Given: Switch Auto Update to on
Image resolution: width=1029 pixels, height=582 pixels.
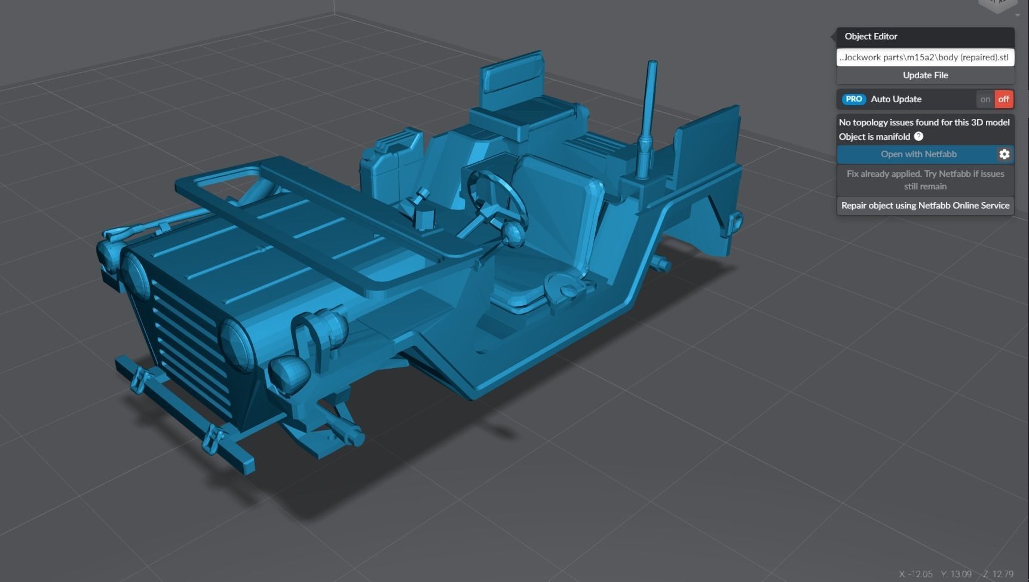Looking at the screenshot, I should [x=985, y=99].
